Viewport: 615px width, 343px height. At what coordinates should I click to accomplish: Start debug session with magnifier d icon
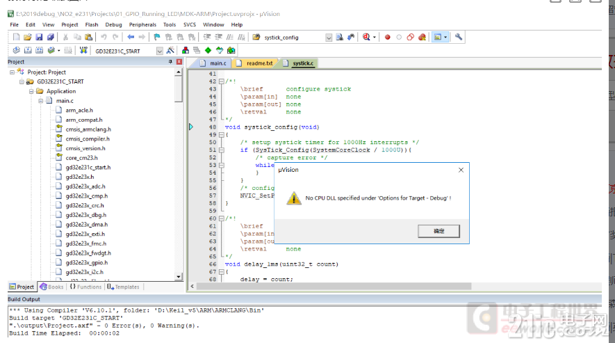(366, 38)
